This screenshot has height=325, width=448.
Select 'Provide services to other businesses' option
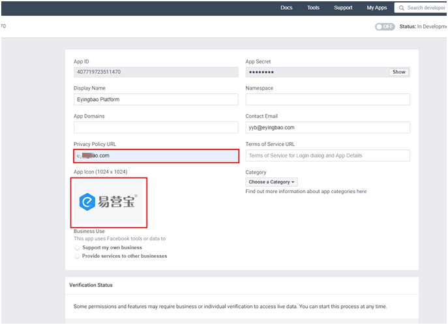[x=78, y=256]
